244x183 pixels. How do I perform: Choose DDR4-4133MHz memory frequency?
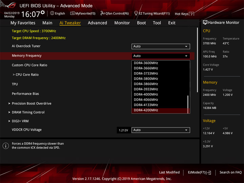(160, 105)
